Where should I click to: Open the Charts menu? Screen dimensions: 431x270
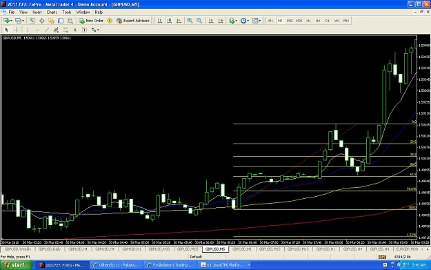[52, 12]
